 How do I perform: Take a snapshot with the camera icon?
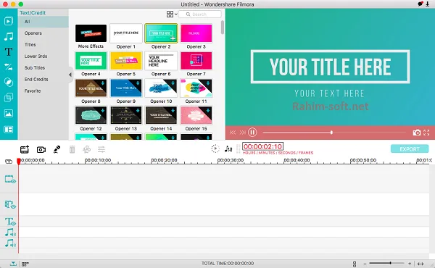tap(416, 133)
